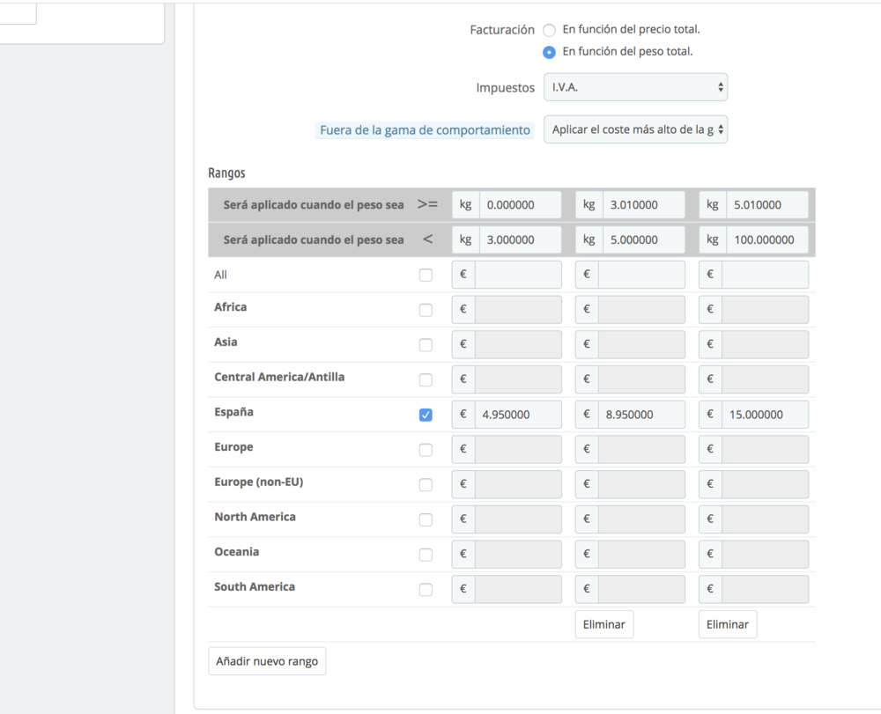Click the 4.950000 España price field
The image size is (881, 714).
(517, 415)
